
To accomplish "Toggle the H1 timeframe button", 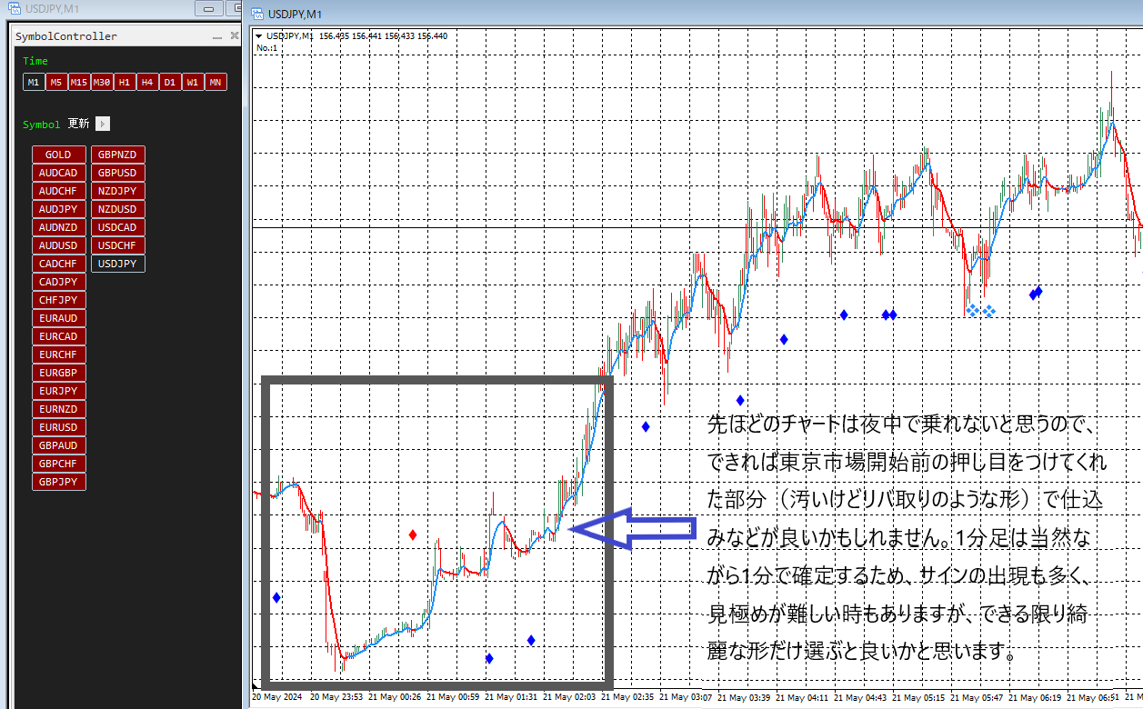I will click(x=125, y=82).
